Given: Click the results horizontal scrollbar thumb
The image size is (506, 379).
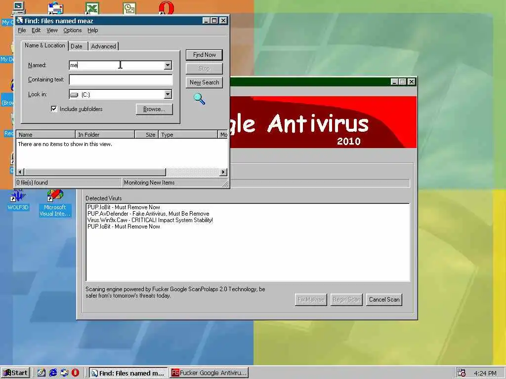Looking at the screenshot, I should pos(95,172).
